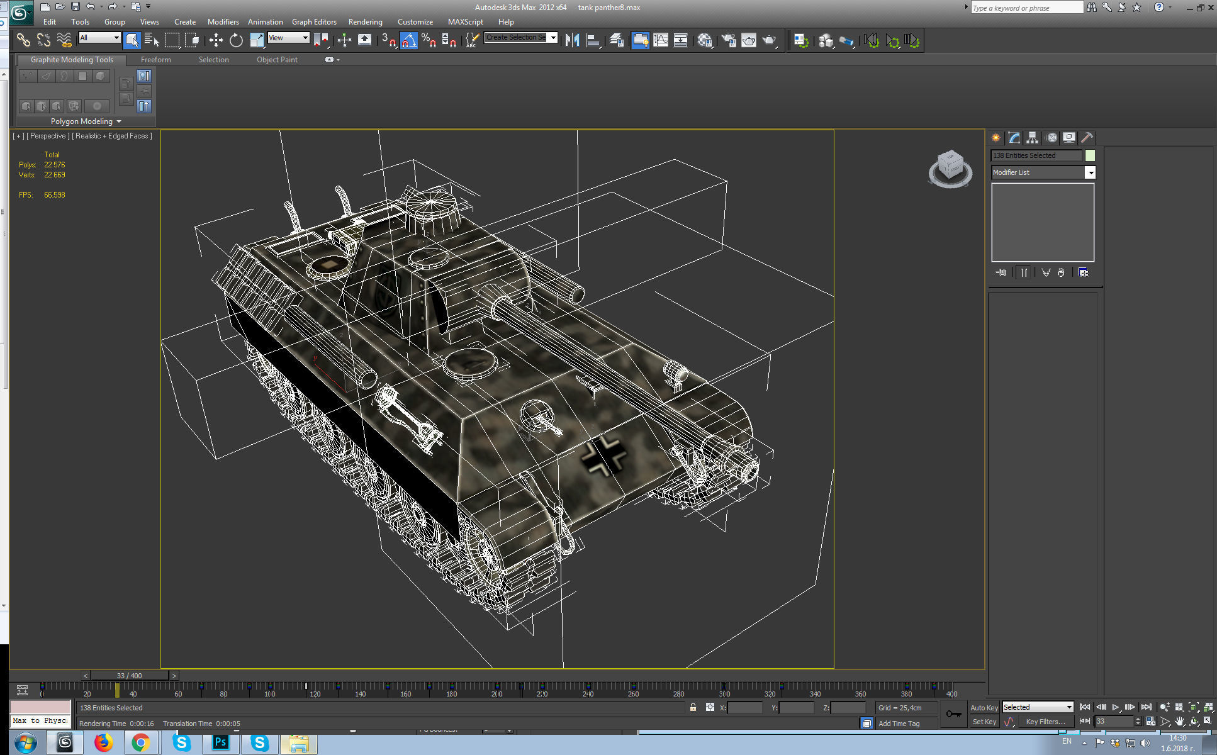Screen dimensions: 1217x755
Task: Click the Render Production teapot icon
Action: [x=770, y=40]
